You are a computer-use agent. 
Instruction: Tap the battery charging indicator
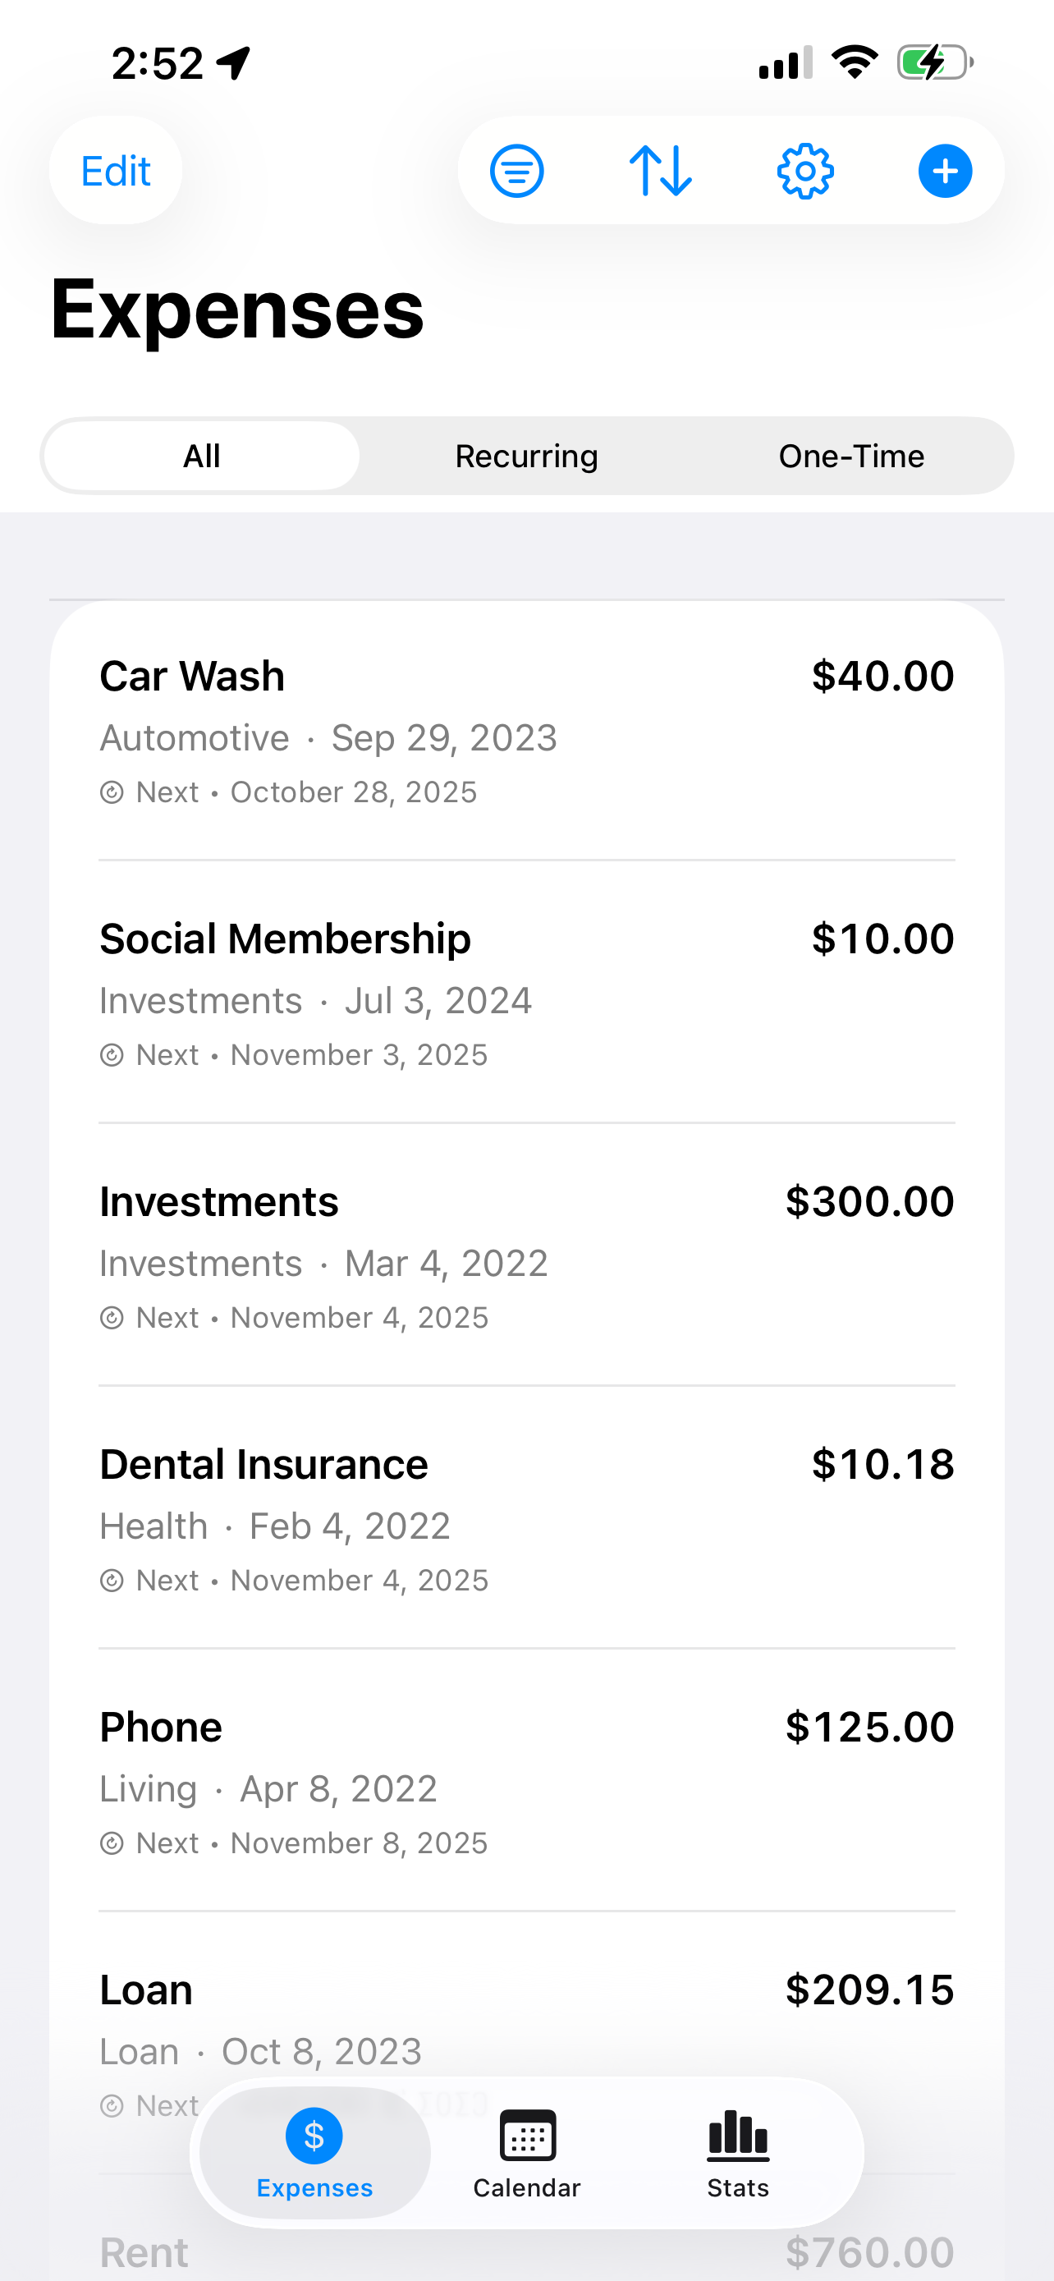pyautogui.click(x=934, y=63)
